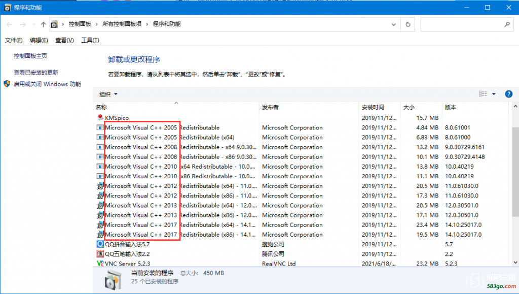Viewport: 519px width, 294px height.
Task: Open the 文件(F) menu
Action: click(14, 40)
